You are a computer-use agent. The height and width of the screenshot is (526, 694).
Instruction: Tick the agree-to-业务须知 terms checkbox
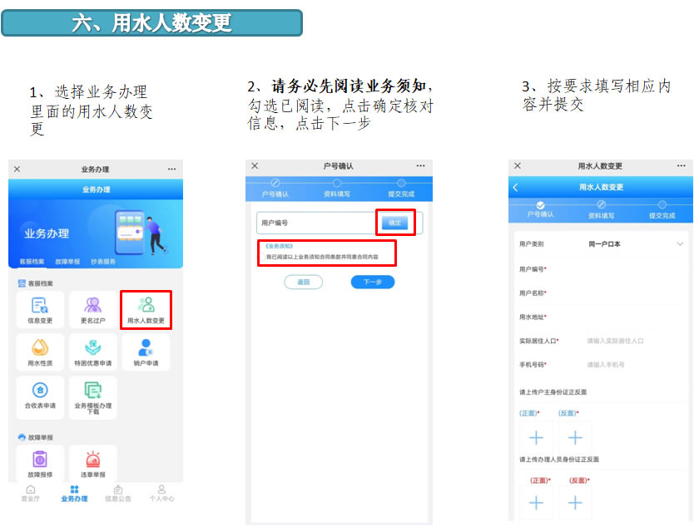[260, 258]
